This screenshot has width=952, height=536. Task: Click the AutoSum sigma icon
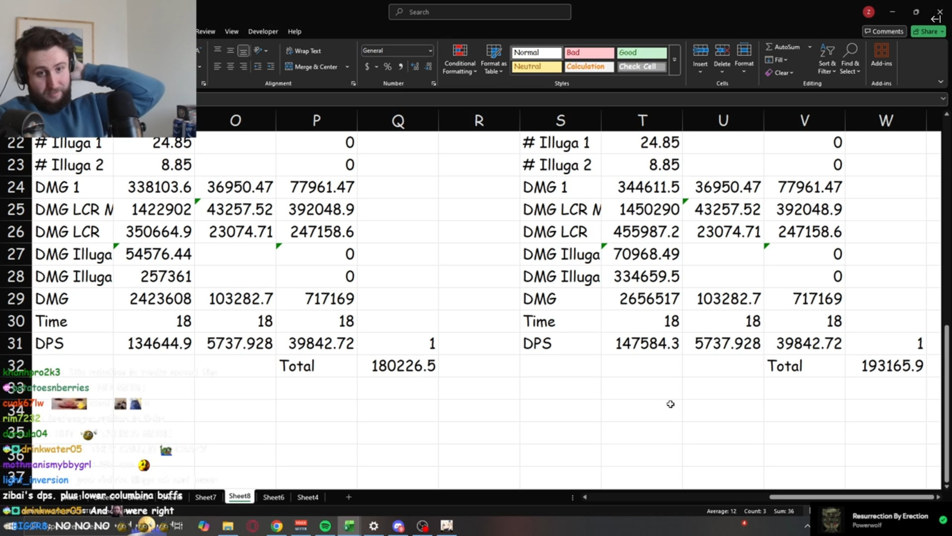769,47
